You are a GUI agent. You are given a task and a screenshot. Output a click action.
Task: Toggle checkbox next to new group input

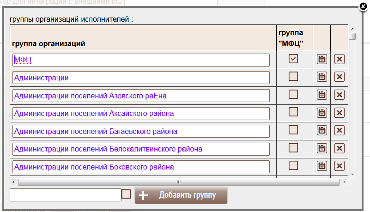(x=126, y=194)
